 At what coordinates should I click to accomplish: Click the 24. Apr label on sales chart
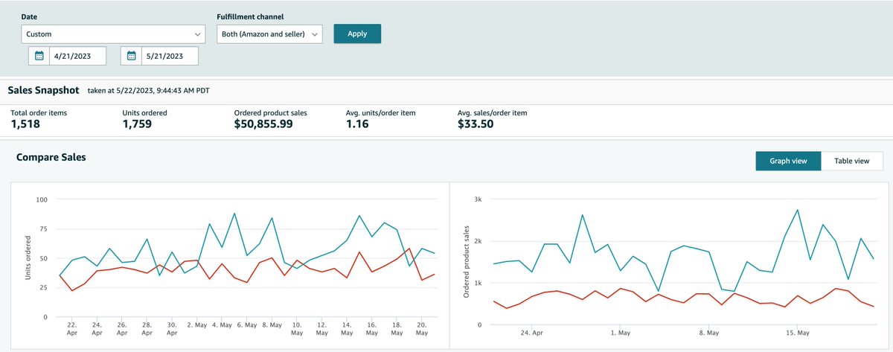click(534, 333)
